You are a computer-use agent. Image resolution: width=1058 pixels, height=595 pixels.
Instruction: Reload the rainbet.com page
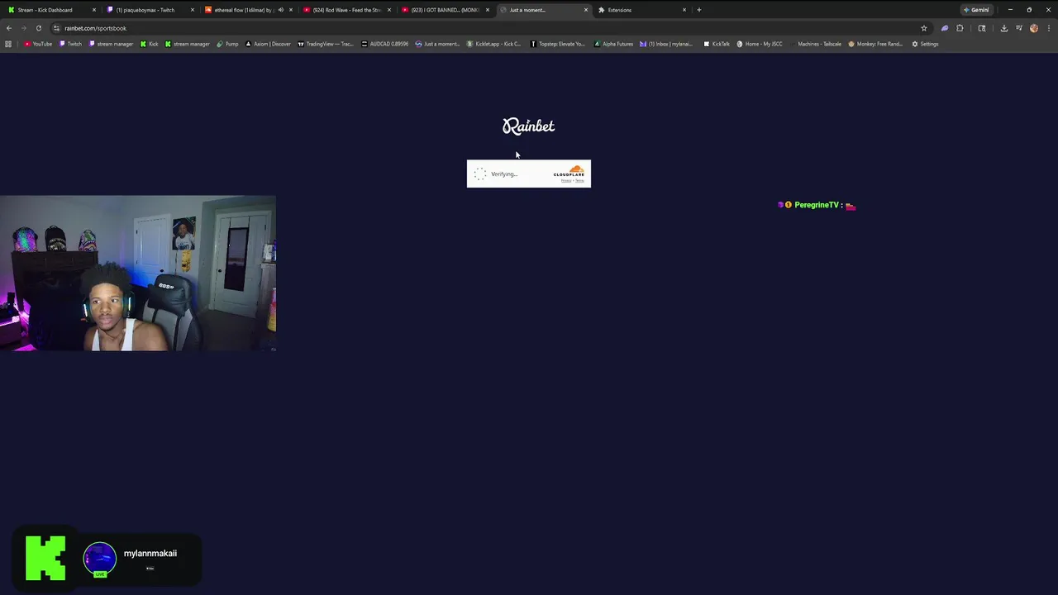38,28
